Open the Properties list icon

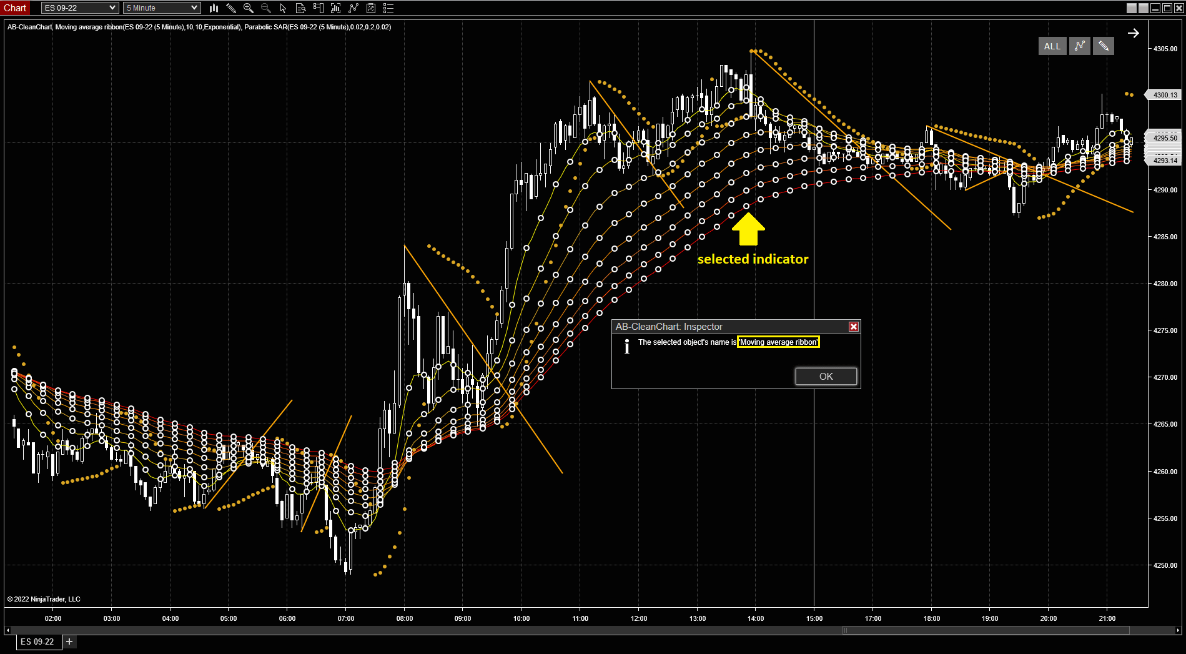(388, 8)
